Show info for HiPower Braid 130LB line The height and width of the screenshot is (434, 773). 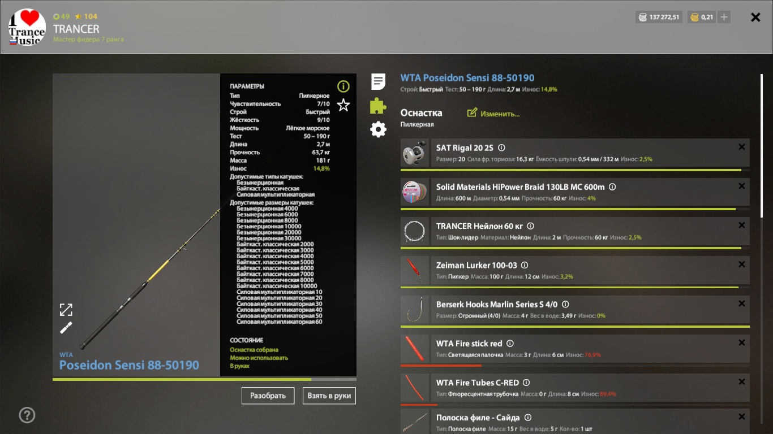pos(612,187)
